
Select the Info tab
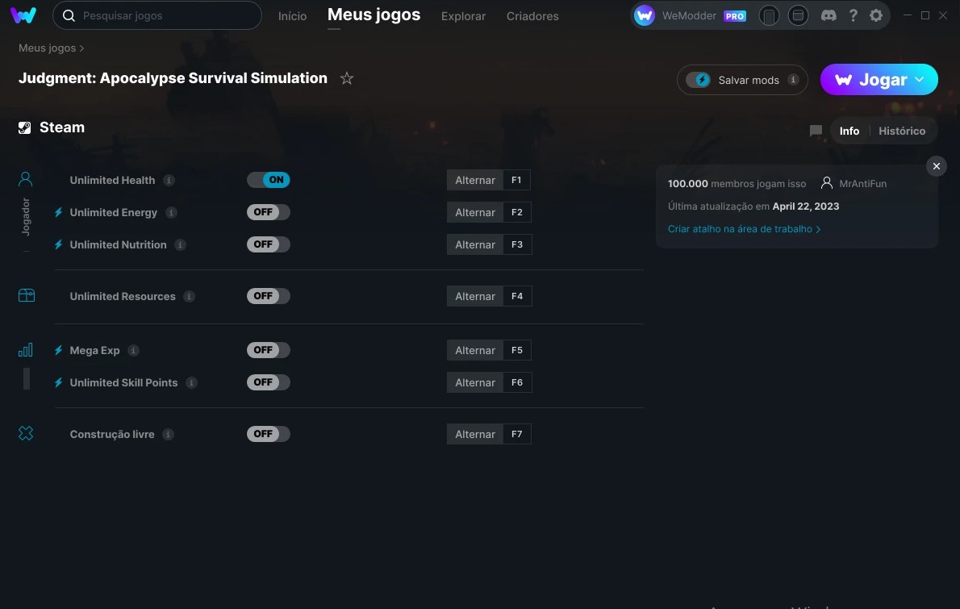tap(849, 131)
